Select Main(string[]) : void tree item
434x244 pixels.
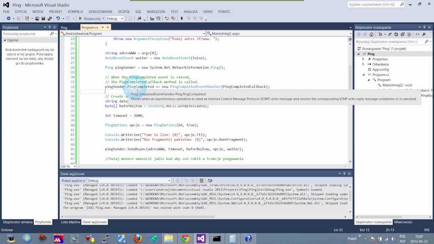[397, 85]
